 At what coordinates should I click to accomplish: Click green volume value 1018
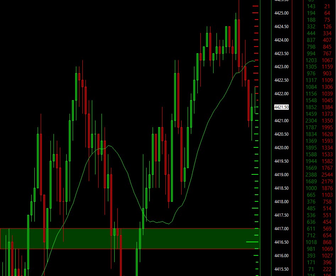point(311,242)
